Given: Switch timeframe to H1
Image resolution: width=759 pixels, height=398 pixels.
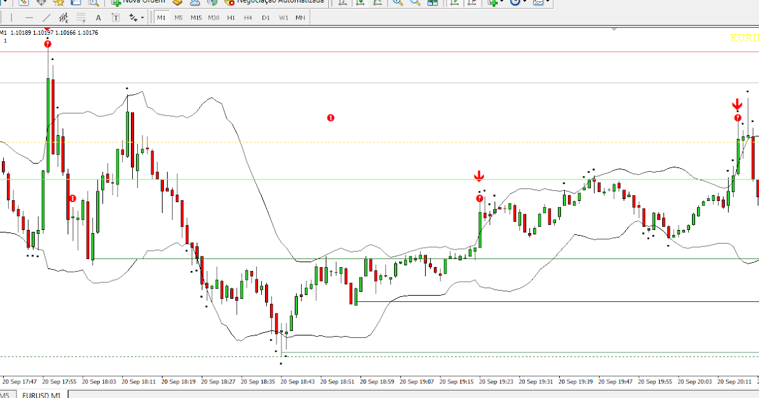Looking at the screenshot, I should click(x=230, y=18).
